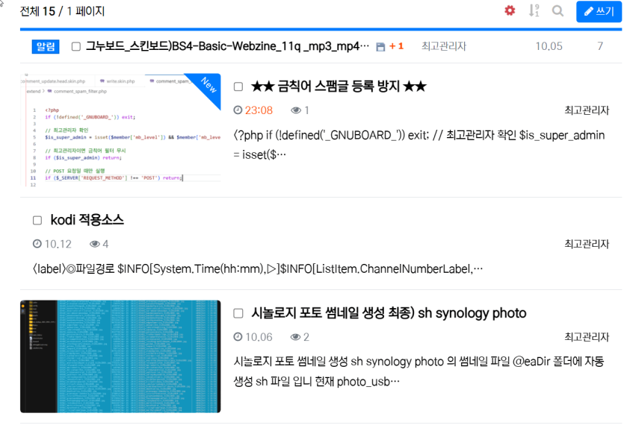Open the ★★ 금칙어 스팸글 등록 방지 ★★ post
This screenshot has width=624, height=428.
[x=339, y=86]
